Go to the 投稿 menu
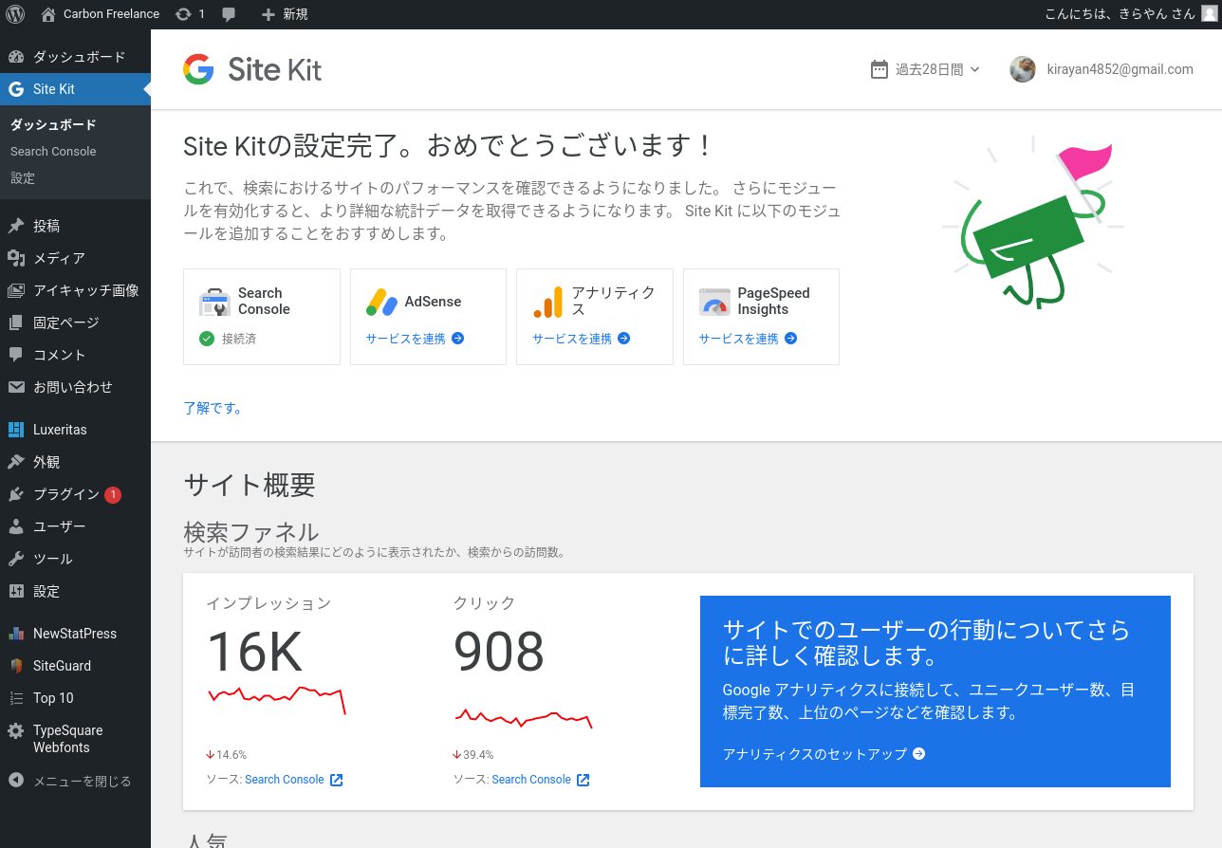The height and width of the screenshot is (848, 1222). (x=76, y=226)
